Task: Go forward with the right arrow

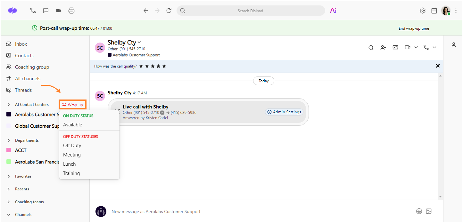Action: pyautogui.click(x=157, y=11)
